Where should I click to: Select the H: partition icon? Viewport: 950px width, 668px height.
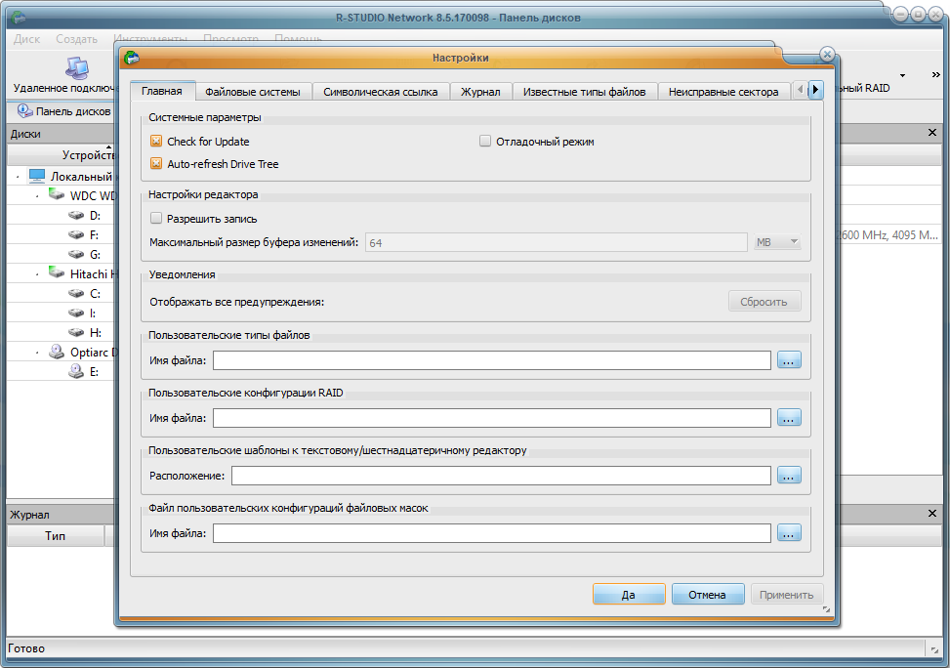tap(76, 332)
